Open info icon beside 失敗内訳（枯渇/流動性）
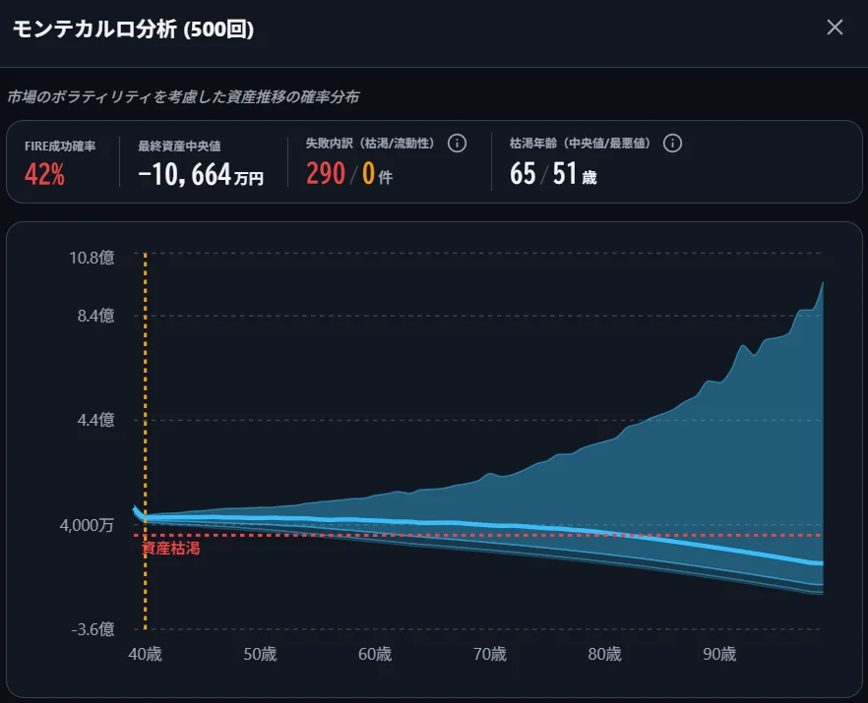Viewport: 868px width, 703px height. point(457,144)
